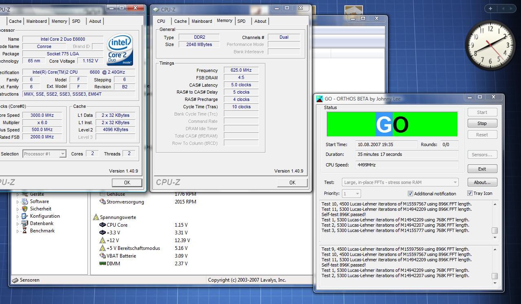Viewport: 521px width, 304px height.
Task: Click the disabled ORTHOS Sensors... button
Action: click(x=482, y=155)
